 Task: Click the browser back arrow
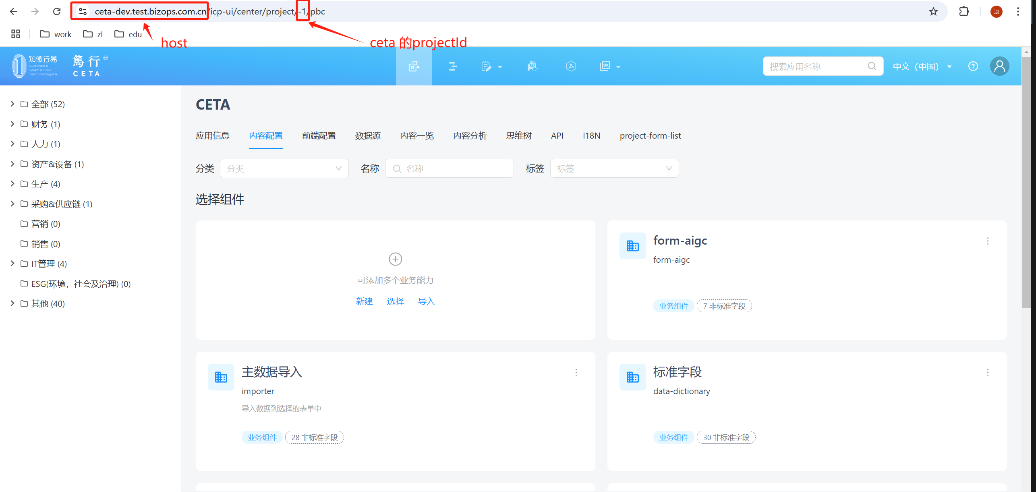point(13,11)
